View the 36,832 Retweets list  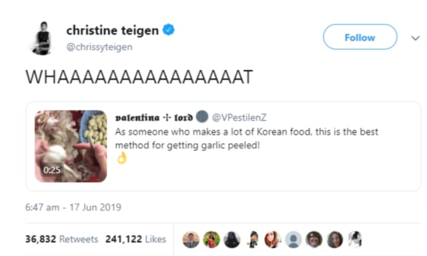[62, 239]
